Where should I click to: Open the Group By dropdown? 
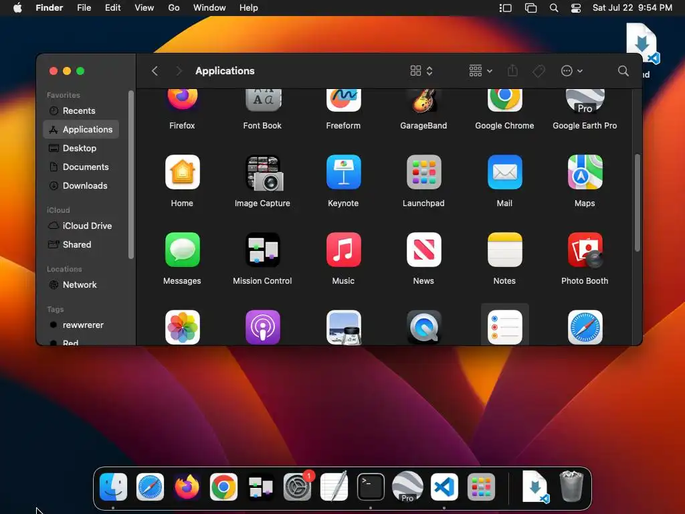[480, 71]
